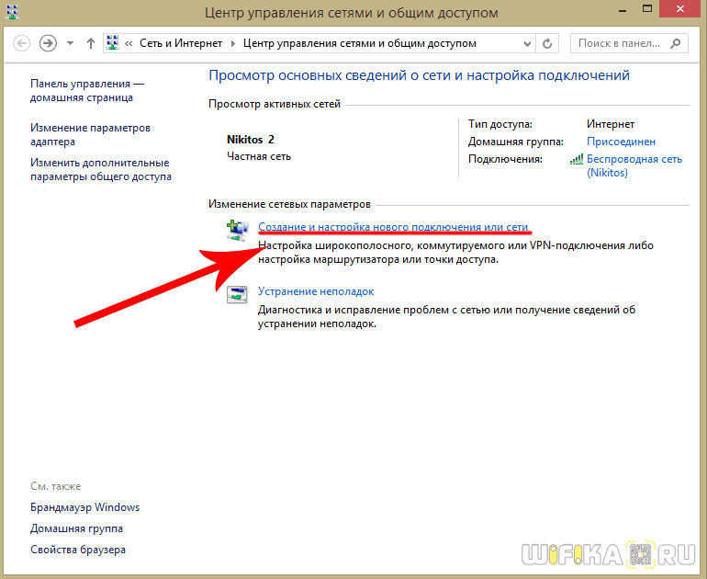This screenshot has width=707, height=579.
Task: Maximize the window
Action: 647,9
